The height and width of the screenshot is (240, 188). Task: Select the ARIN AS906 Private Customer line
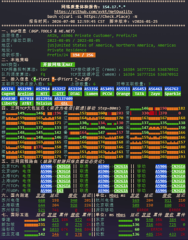click(x=92, y=36)
